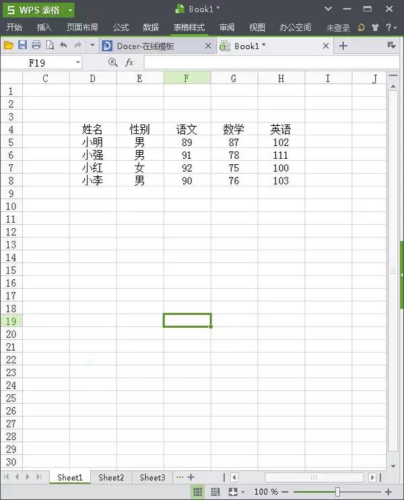The width and height of the screenshot is (404, 500).
Task: Click header cell 英语
Action: pyautogui.click(x=281, y=129)
